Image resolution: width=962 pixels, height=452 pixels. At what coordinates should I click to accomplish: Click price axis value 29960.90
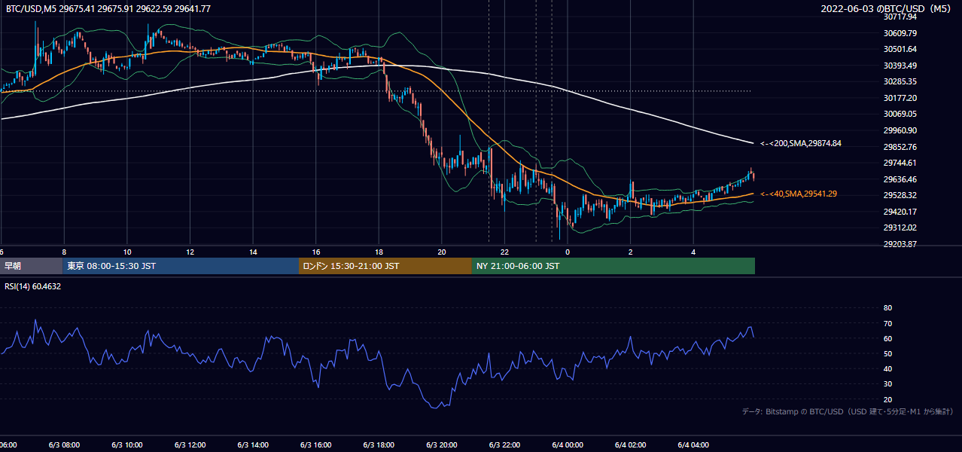900,130
